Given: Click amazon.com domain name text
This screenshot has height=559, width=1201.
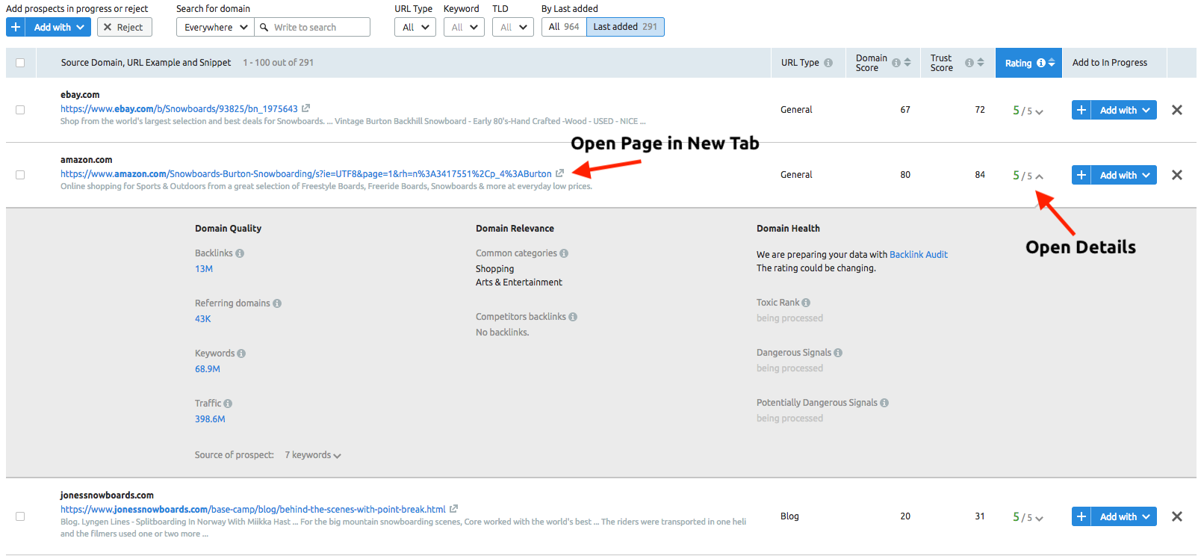Looking at the screenshot, I should tap(87, 160).
